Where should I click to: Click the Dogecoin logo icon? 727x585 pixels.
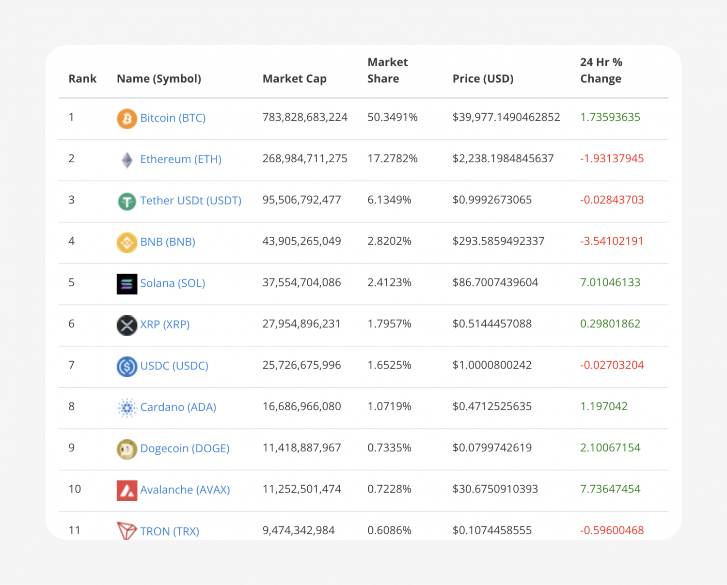point(127,449)
